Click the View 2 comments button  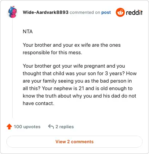point(74,142)
